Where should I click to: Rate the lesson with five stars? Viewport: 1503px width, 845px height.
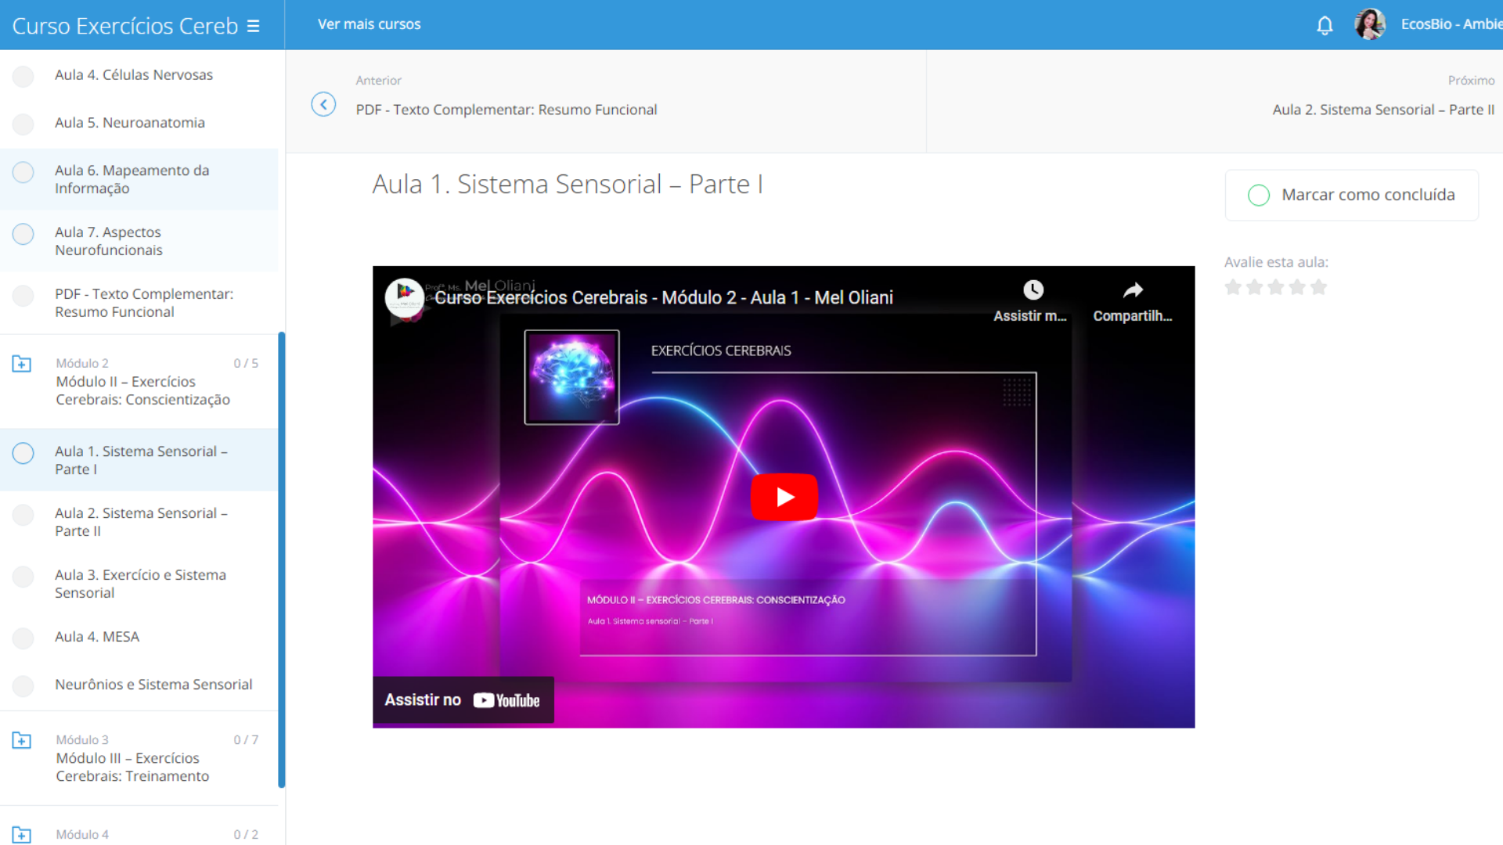[x=1318, y=287]
